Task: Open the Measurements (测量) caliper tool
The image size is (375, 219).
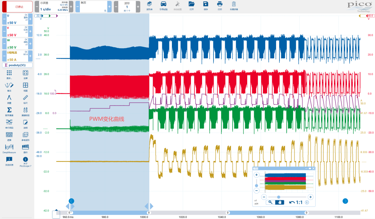Action: click(x=9, y=99)
